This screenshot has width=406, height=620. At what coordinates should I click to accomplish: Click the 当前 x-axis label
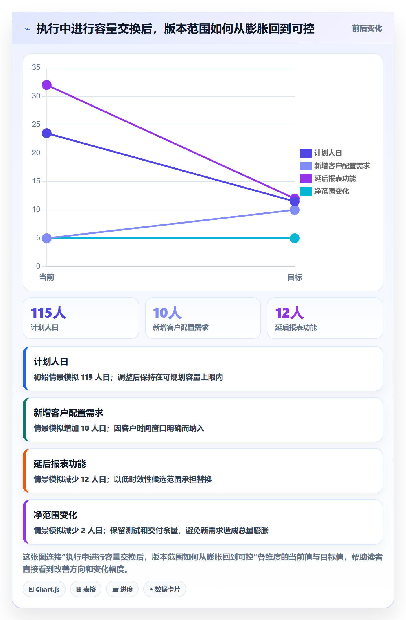point(47,277)
